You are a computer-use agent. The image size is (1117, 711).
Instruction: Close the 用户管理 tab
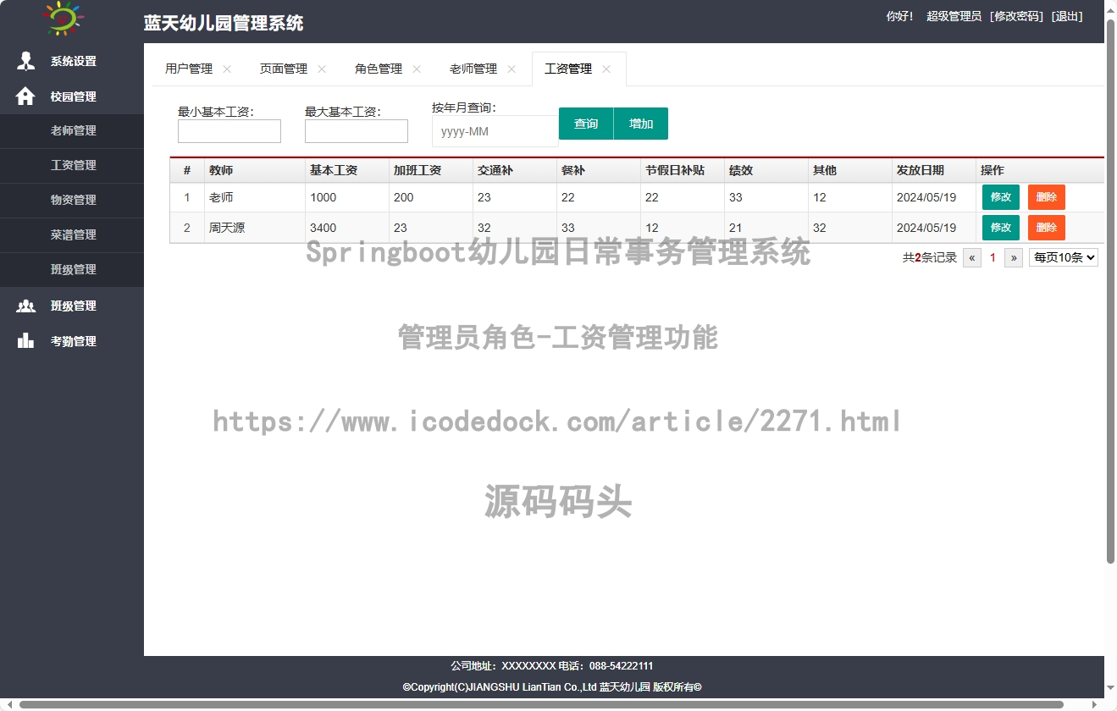tap(227, 69)
